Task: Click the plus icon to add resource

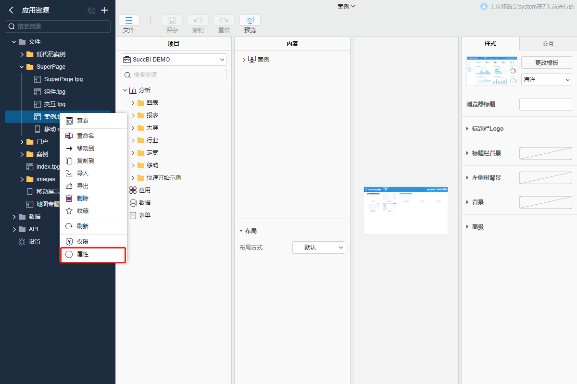Action: [x=104, y=10]
